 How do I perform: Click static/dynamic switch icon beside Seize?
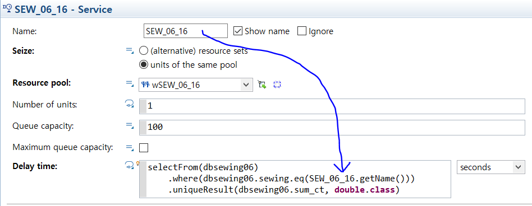(x=130, y=50)
